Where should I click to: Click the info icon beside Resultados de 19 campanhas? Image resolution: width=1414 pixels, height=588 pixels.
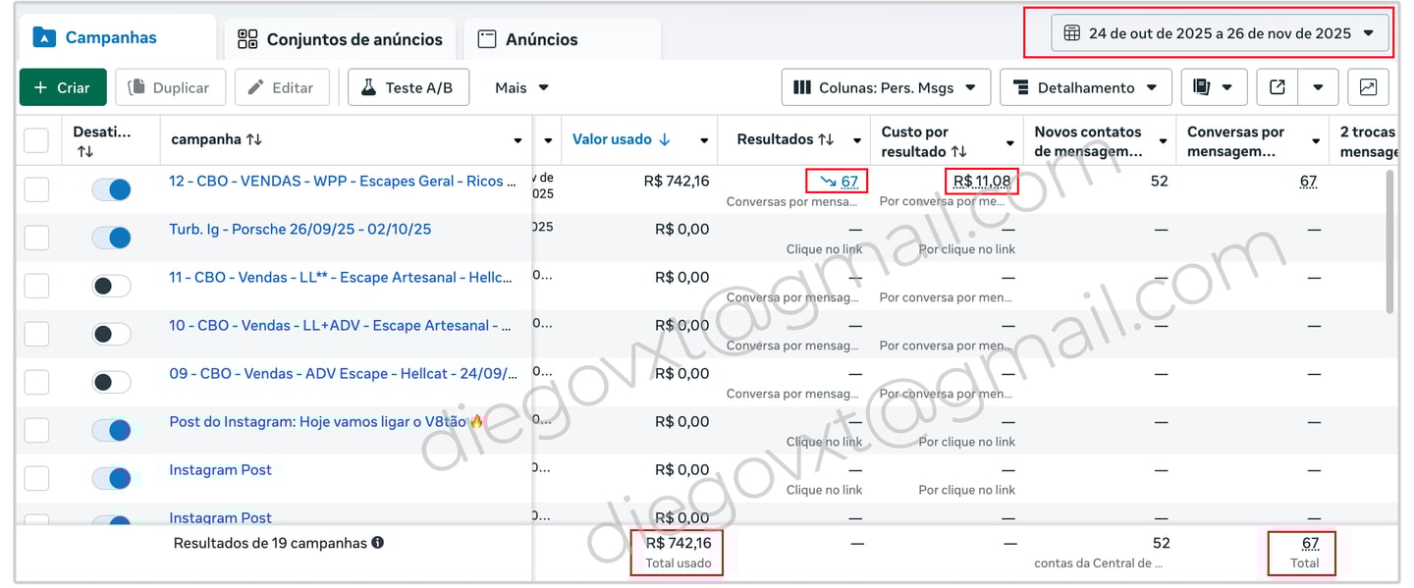pos(378,543)
